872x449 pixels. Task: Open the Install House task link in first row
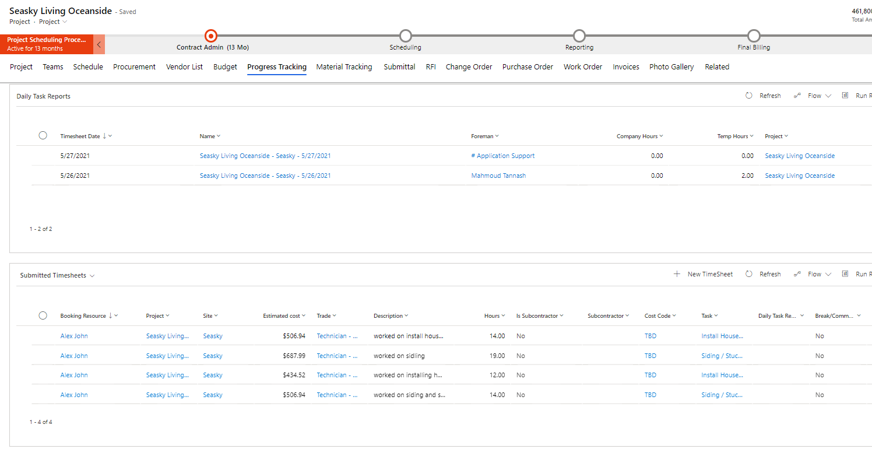722,336
